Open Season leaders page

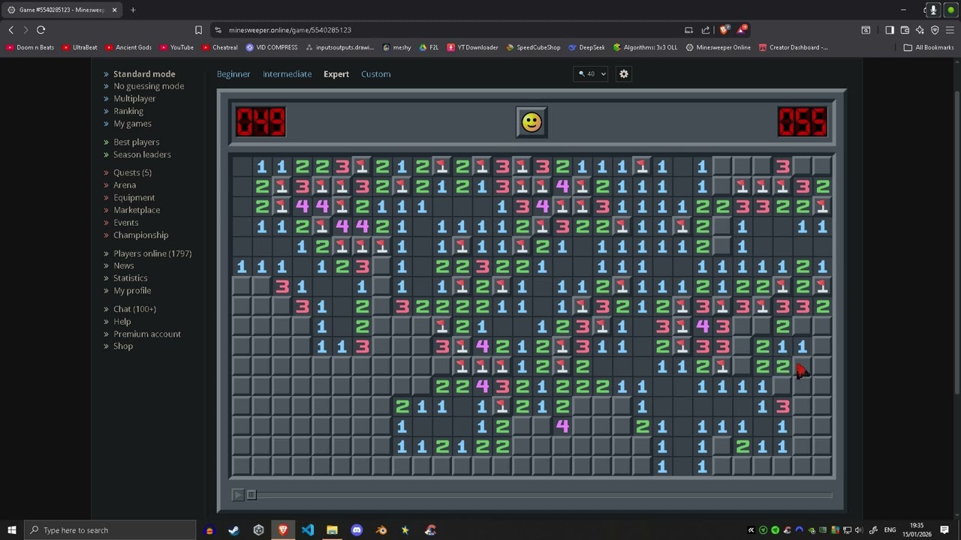[142, 154]
